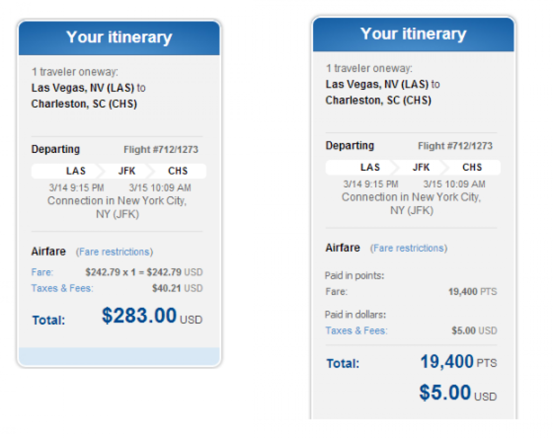Click the light blue footer bar below $283.00
The image size is (553, 438).
119,356
